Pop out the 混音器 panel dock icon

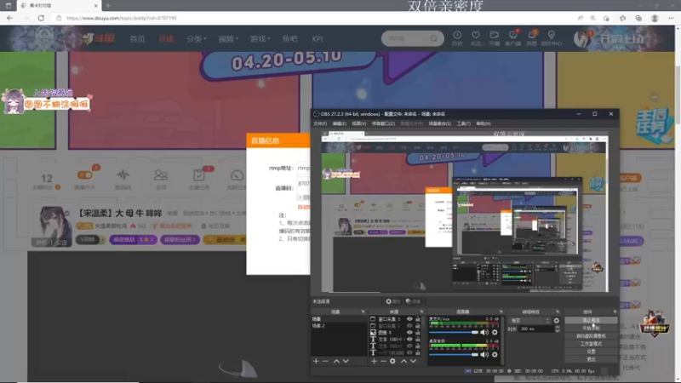[x=501, y=312]
